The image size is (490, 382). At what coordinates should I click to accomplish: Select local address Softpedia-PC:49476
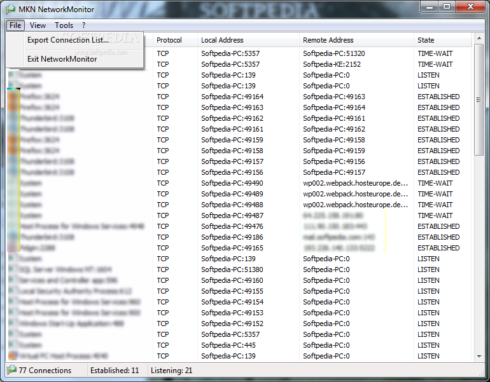(232, 226)
